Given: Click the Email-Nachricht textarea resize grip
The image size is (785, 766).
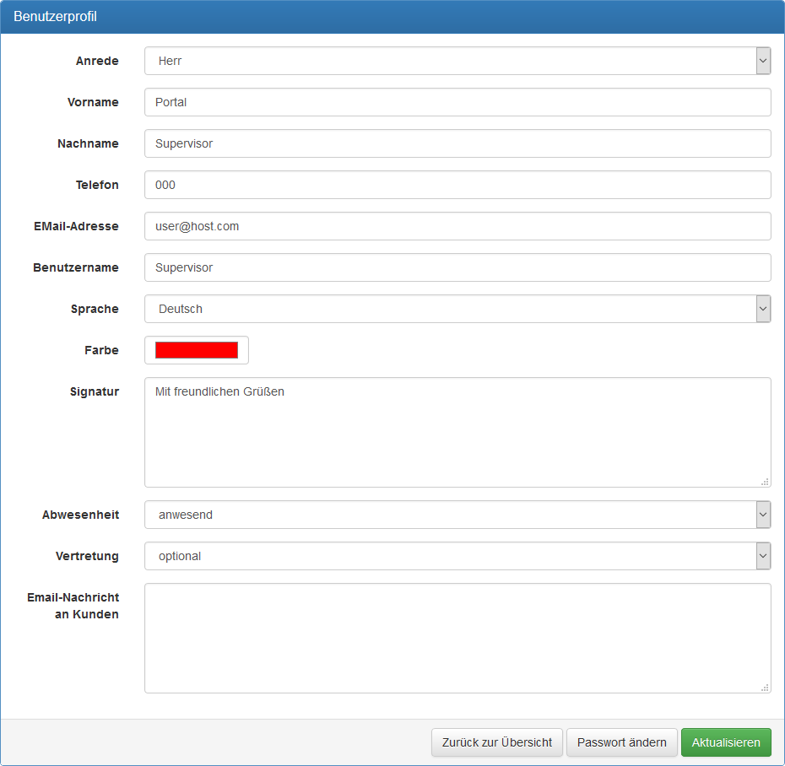Looking at the screenshot, I should [765, 688].
